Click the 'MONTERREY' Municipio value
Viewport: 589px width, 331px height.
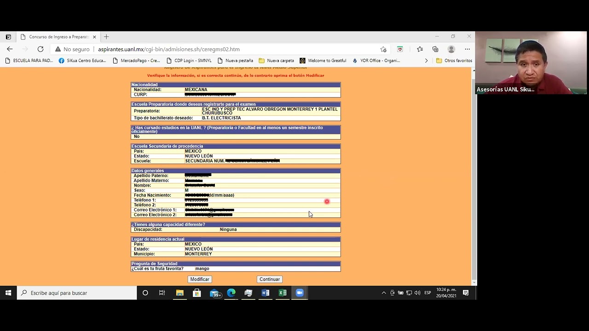pos(198,254)
